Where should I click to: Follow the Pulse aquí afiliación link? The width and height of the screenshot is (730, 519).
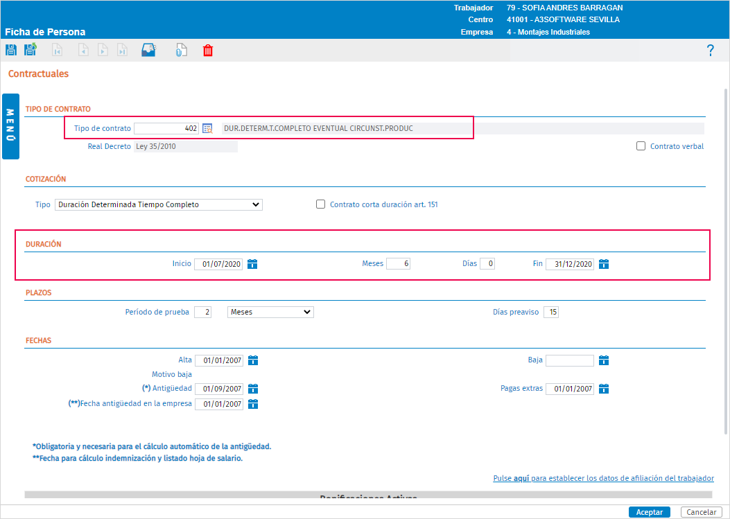[x=603, y=478]
